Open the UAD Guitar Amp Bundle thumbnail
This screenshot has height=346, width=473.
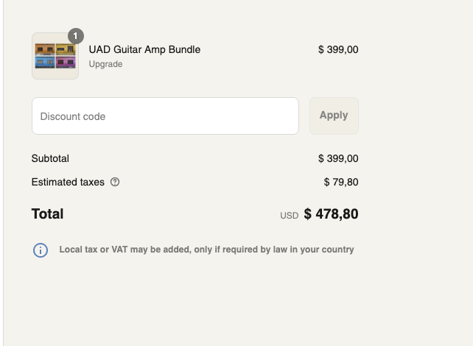pos(55,56)
